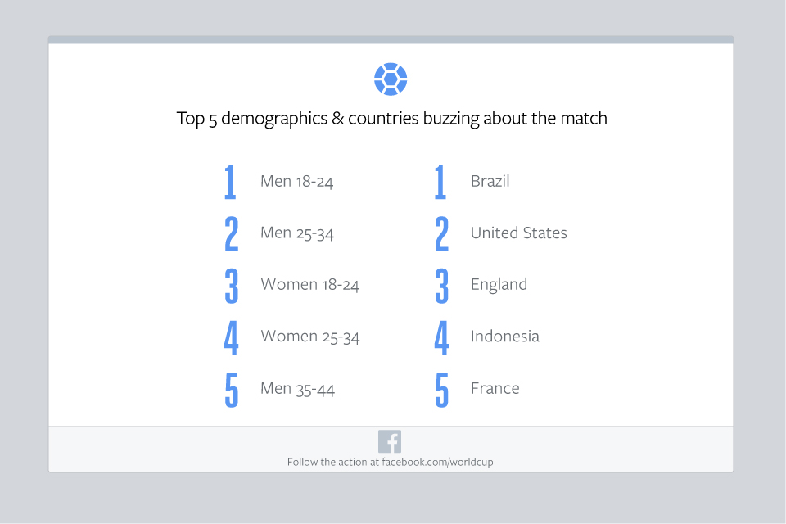The height and width of the screenshot is (524, 786).
Task: Click the infographic headline about buzzing demographics
Action: (x=391, y=119)
